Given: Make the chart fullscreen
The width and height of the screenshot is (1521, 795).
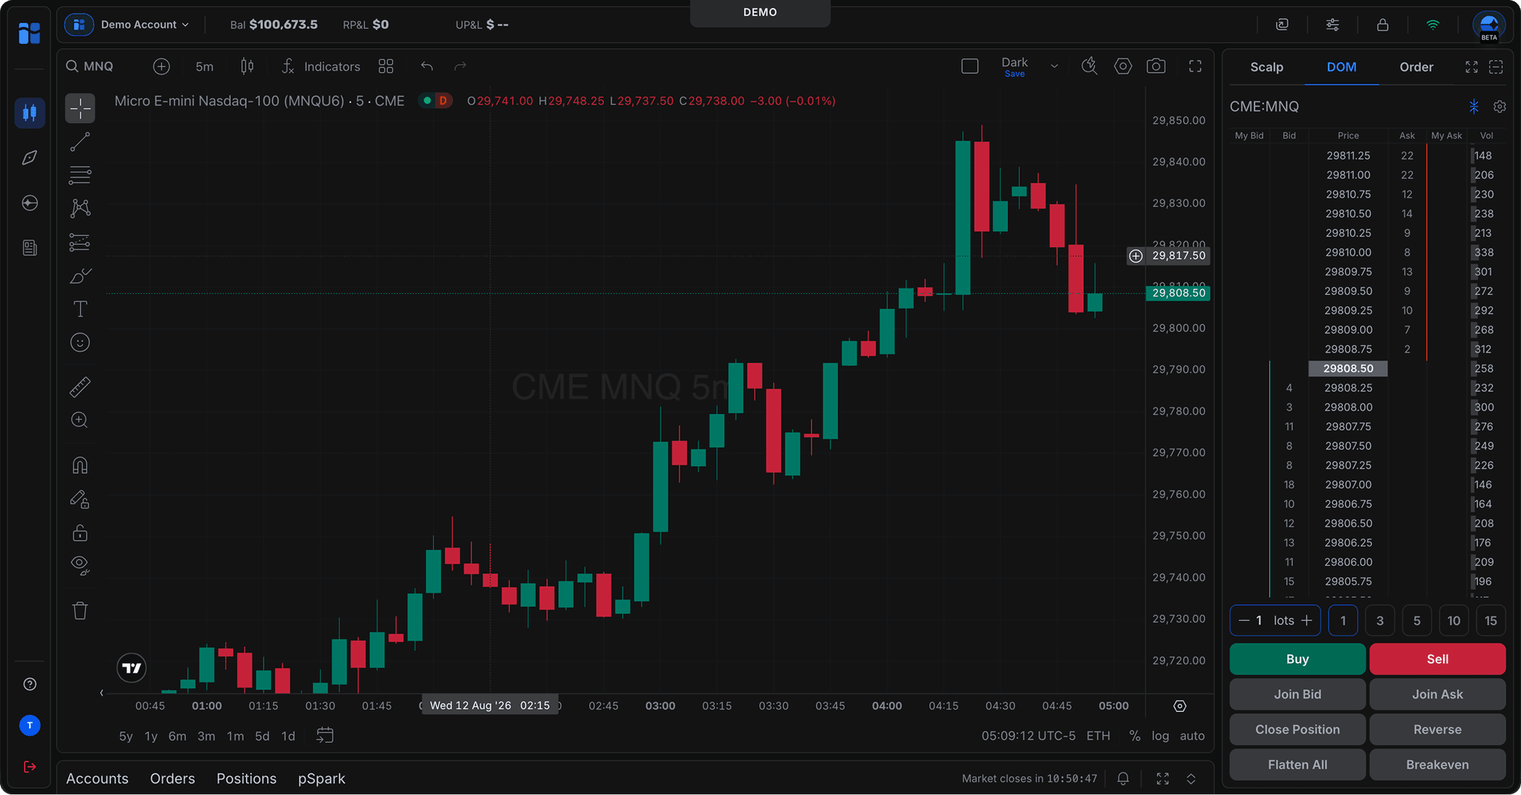Looking at the screenshot, I should [x=1195, y=66].
